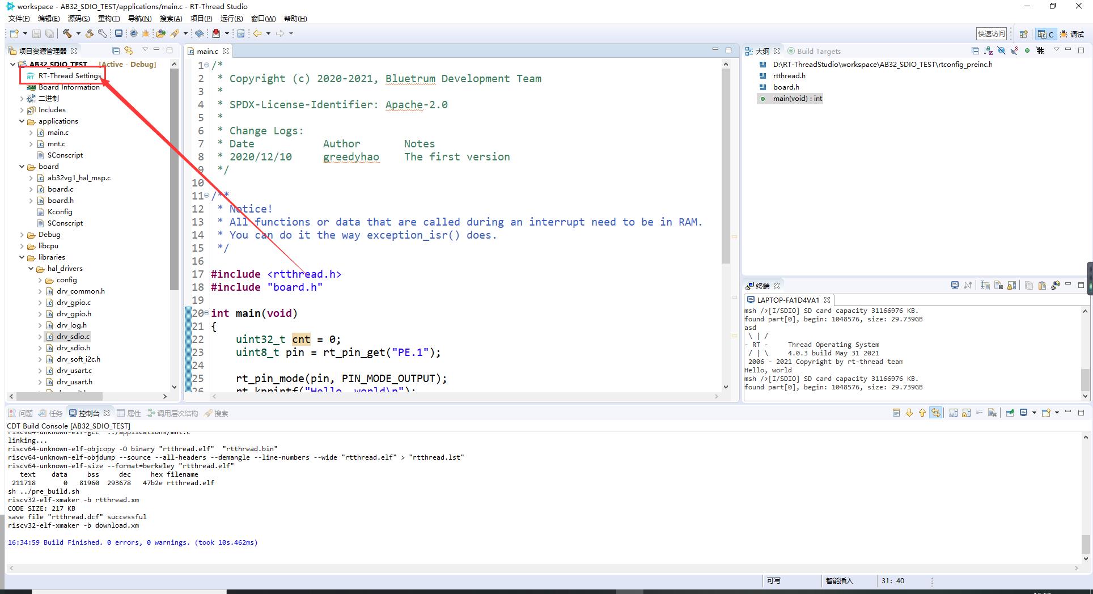Screen dimensions: 1093x594
Task: Toggle fold marker at line 1 comment
Action: click(207, 65)
